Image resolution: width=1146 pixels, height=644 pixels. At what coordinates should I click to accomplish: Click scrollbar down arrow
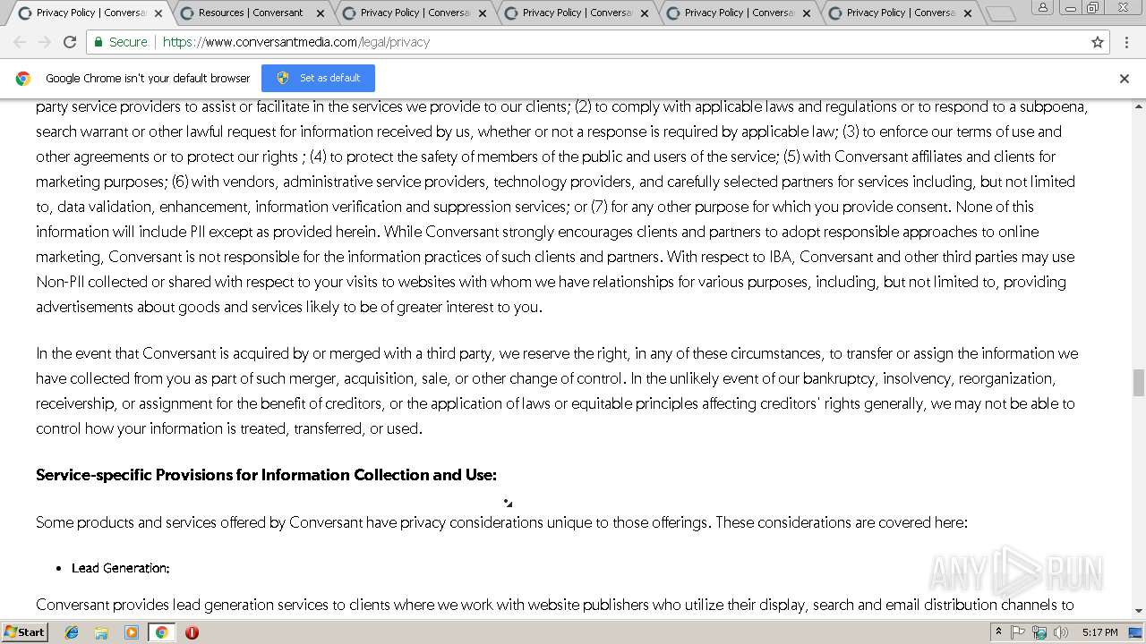[x=1138, y=611]
